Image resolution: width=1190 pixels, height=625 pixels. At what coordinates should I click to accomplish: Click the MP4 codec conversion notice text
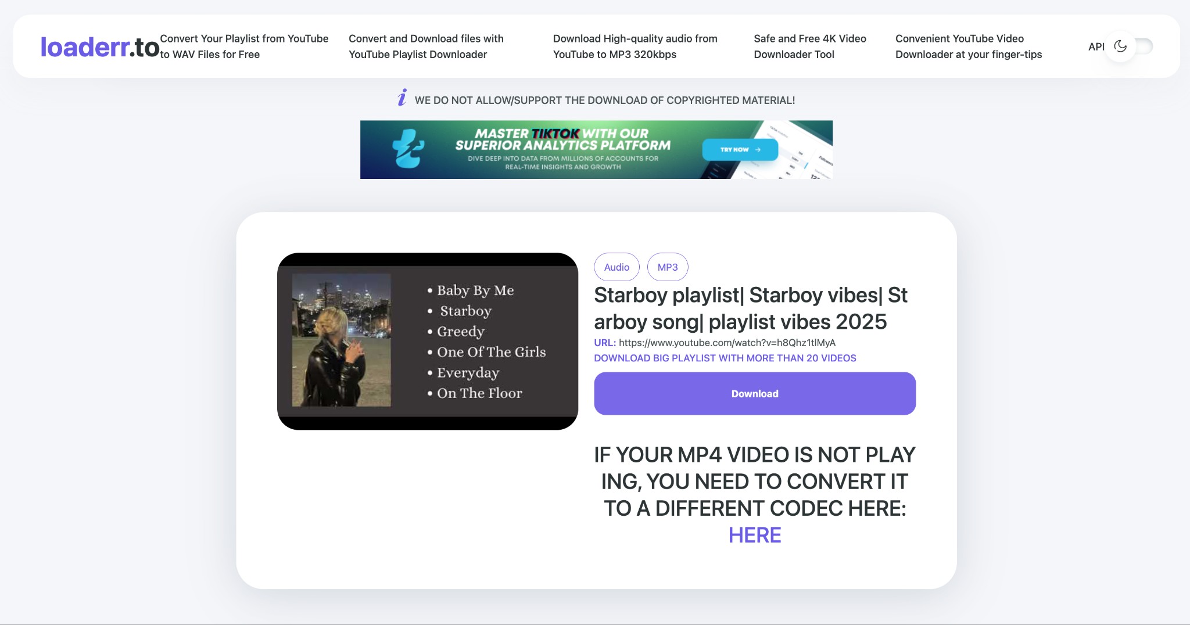(x=755, y=482)
